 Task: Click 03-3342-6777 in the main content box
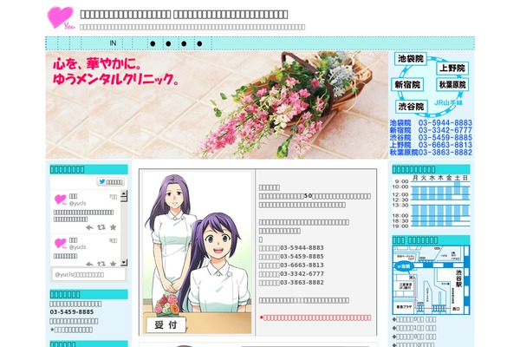click(302, 273)
